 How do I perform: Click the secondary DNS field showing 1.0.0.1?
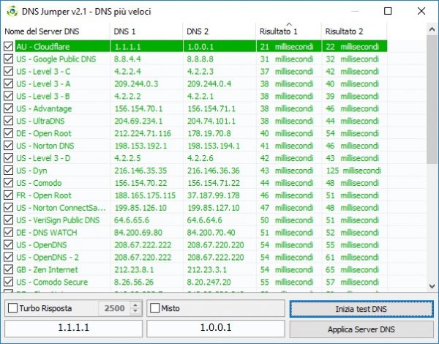coord(216,327)
